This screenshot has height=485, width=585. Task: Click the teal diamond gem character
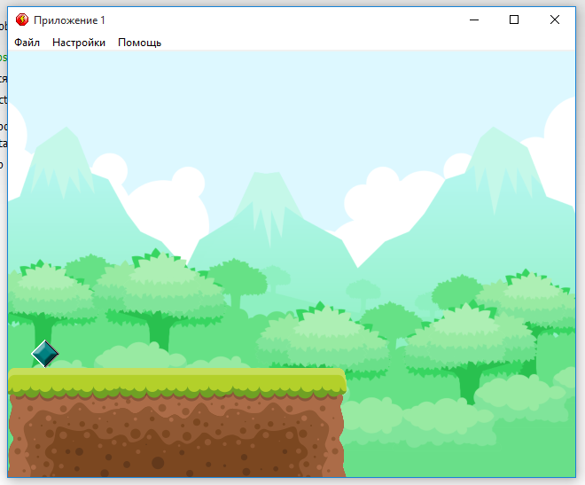pos(45,355)
